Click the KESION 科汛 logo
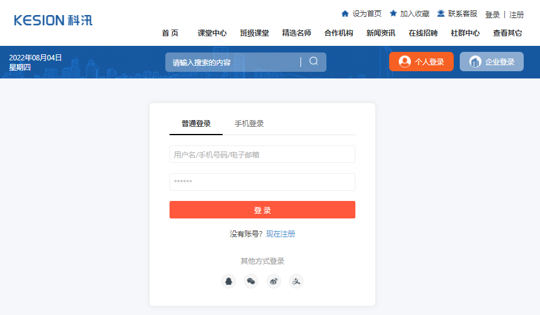The image size is (540, 315). (x=53, y=20)
